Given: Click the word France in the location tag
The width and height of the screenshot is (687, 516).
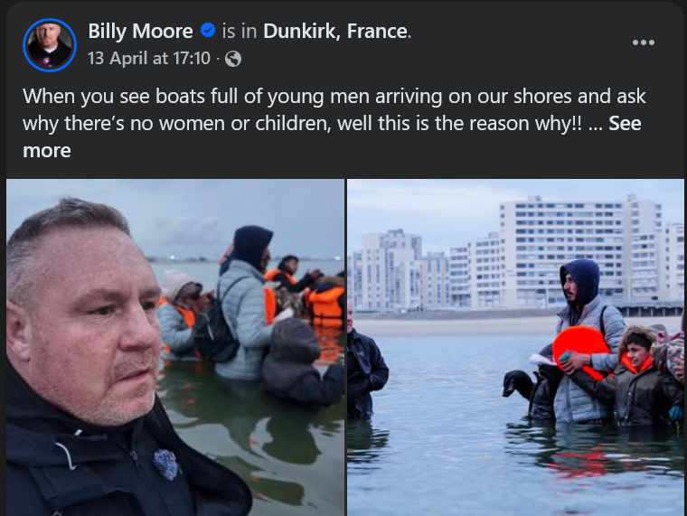Looking at the screenshot, I should pos(377,31).
